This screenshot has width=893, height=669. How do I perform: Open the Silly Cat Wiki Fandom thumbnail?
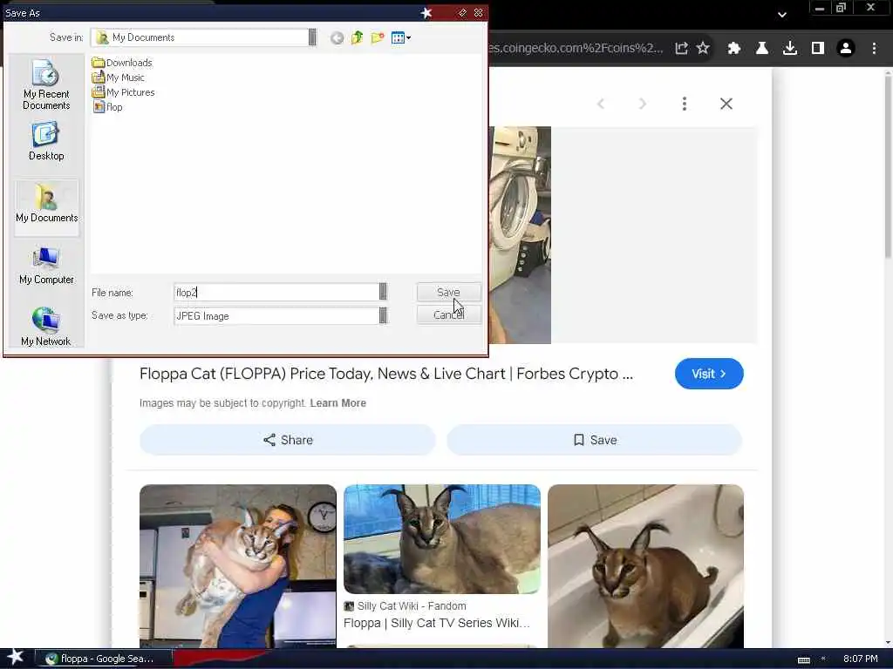(442, 539)
